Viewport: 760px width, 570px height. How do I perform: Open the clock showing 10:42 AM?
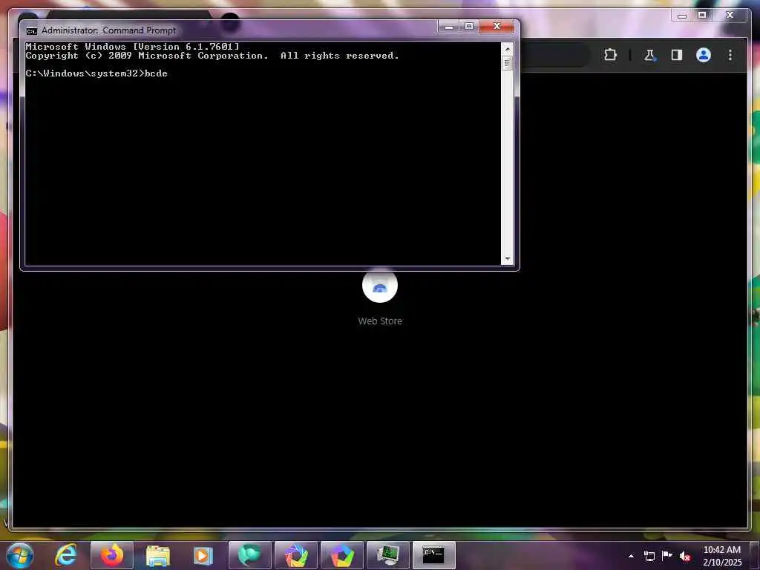tap(722, 556)
